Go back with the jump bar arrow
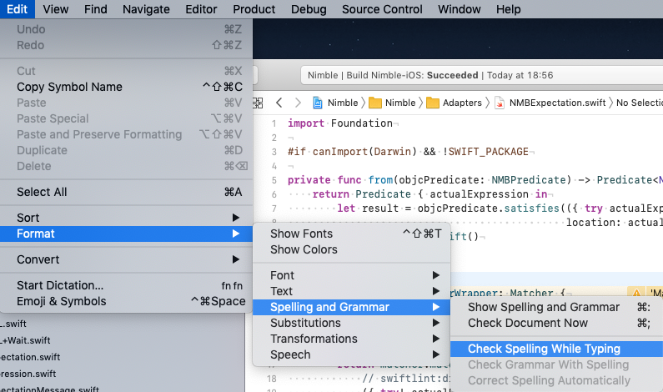Viewport: 663px width, 392px height. (x=279, y=103)
